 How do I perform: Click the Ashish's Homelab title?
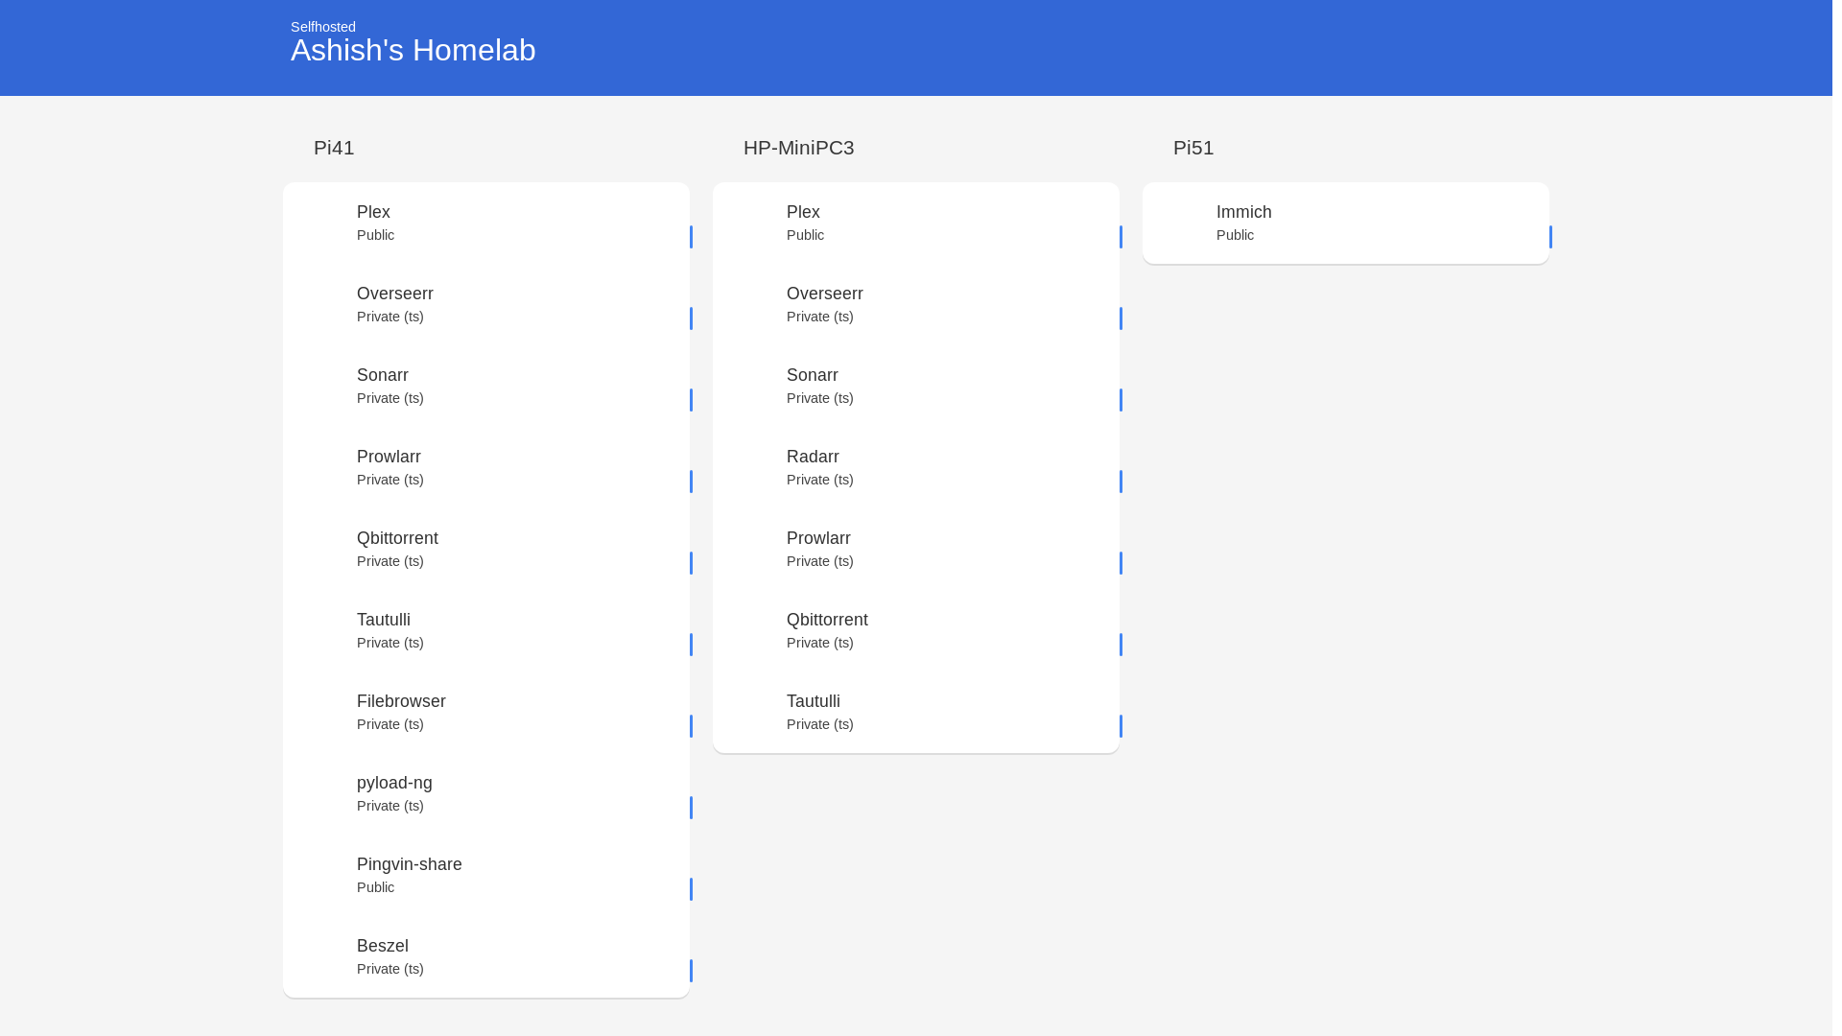coord(413,50)
